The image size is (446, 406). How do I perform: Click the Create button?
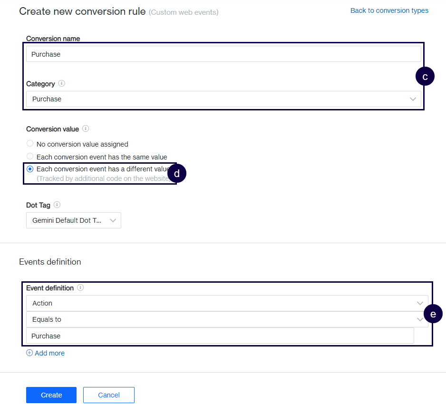(51, 395)
